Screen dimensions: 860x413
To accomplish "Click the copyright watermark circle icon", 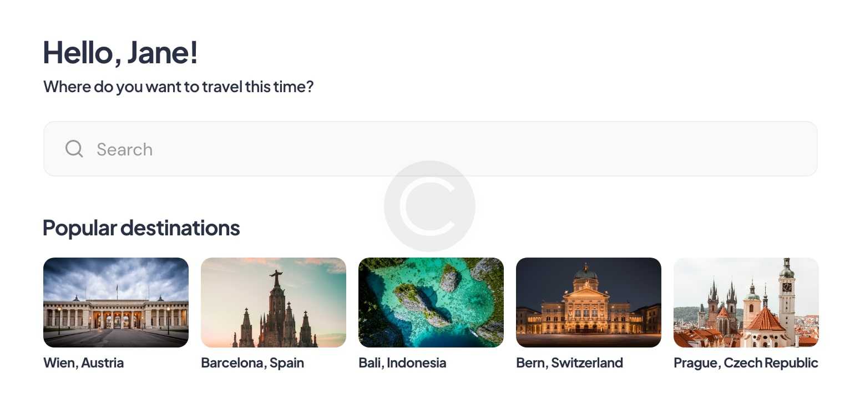I will 429,206.
